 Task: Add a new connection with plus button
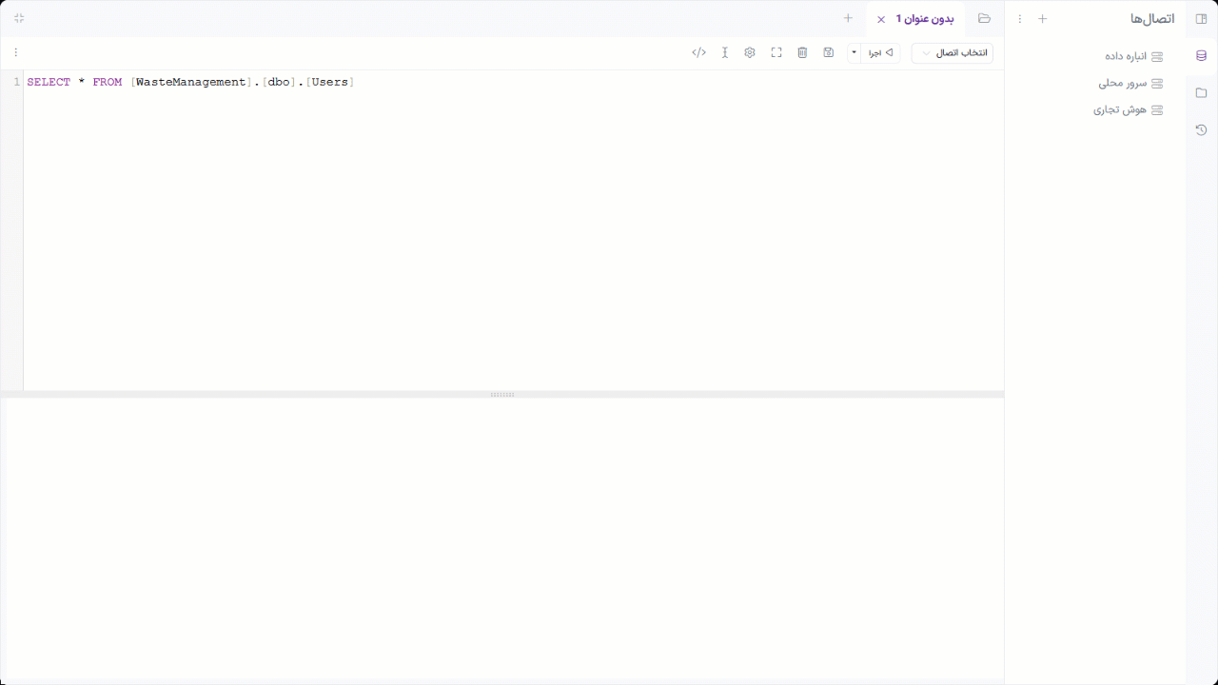(x=1042, y=19)
